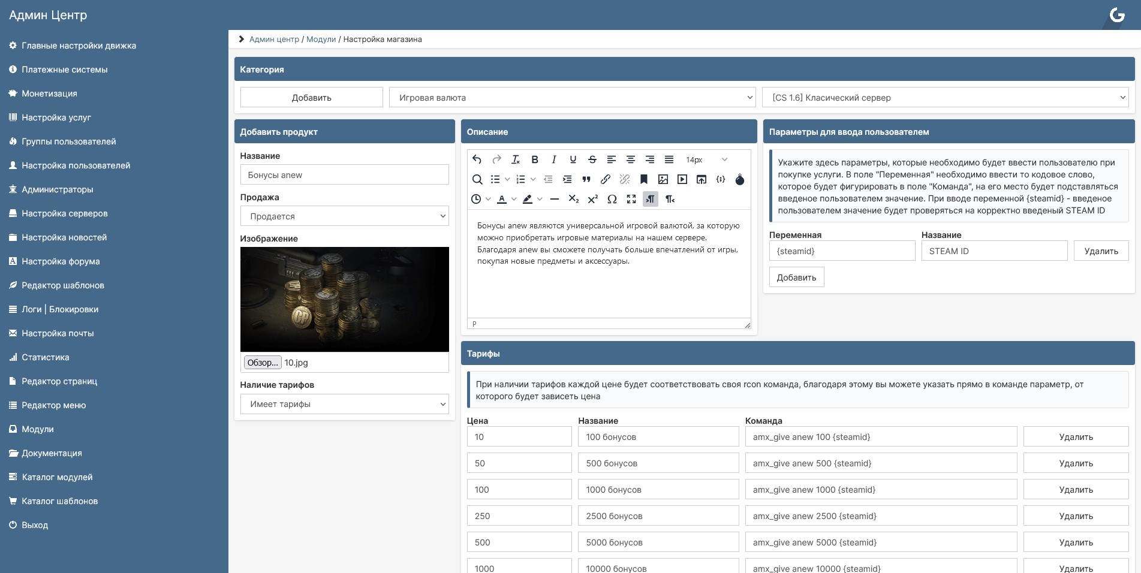
Task: Expand the 'Продается' sale status dropdown
Action: point(344,216)
